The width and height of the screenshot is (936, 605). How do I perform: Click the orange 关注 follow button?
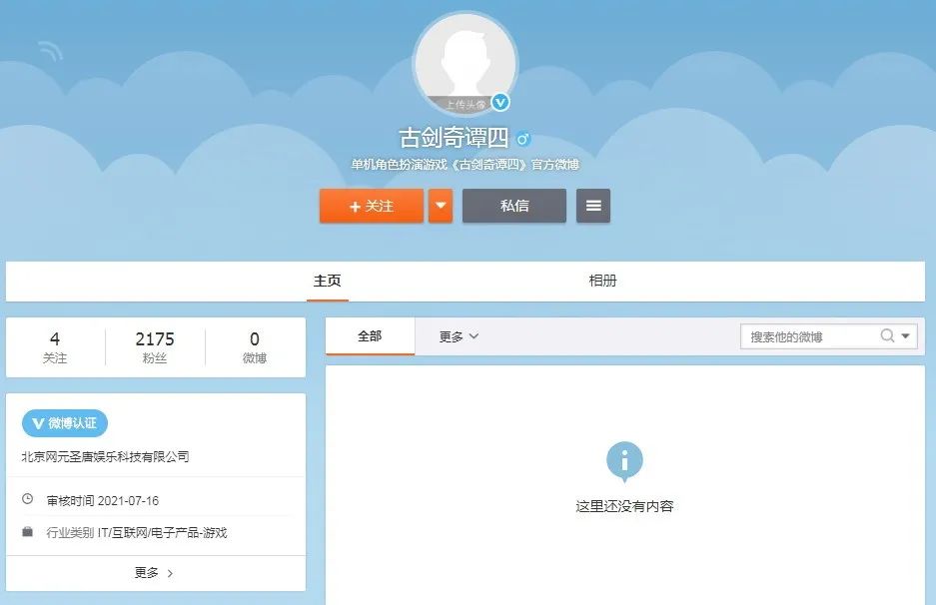pos(371,207)
